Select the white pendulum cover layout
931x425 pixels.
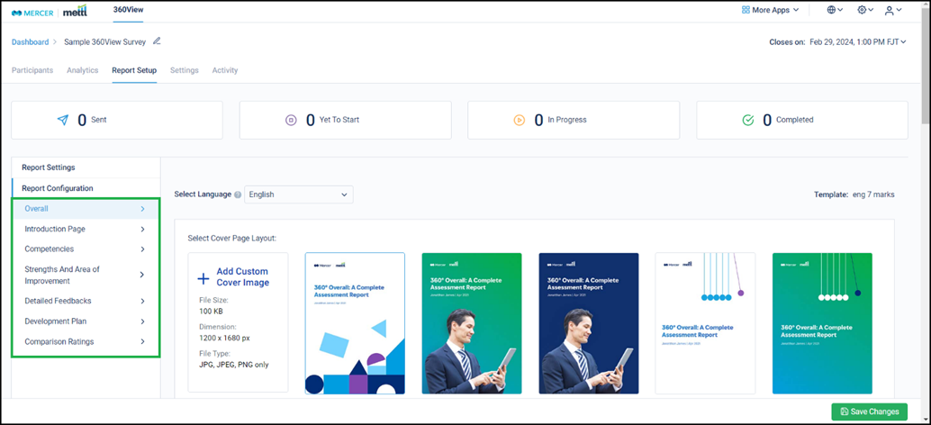pos(705,323)
